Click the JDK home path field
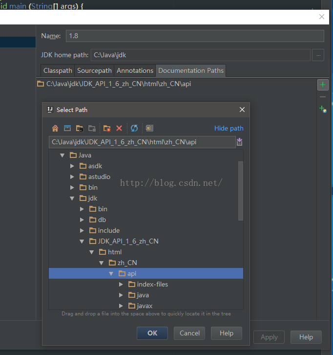Image resolution: width=333 pixels, height=355 pixels. [x=201, y=55]
